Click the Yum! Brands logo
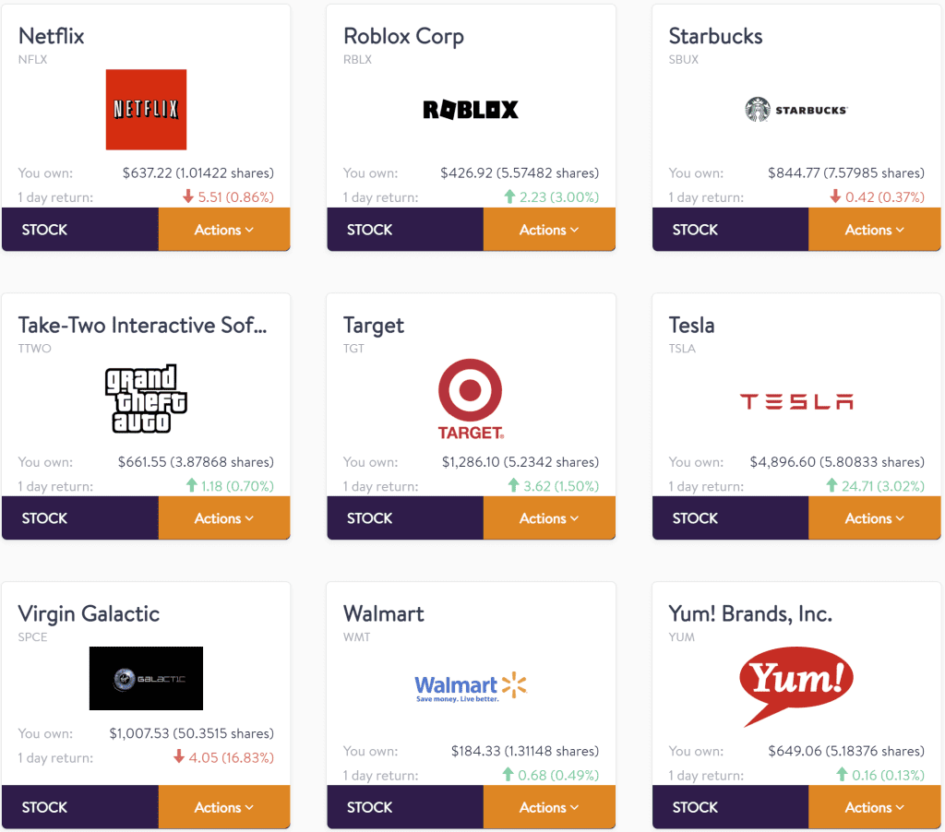 pyautogui.click(x=795, y=683)
